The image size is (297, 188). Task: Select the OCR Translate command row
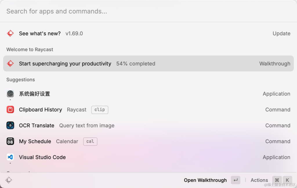click(x=148, y=126)
